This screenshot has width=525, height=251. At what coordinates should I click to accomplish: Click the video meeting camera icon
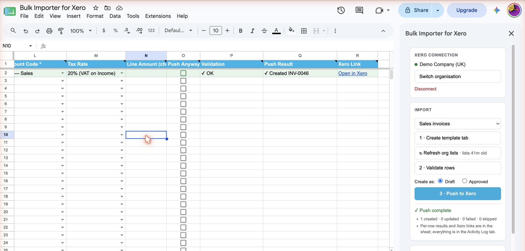point(379,10)
